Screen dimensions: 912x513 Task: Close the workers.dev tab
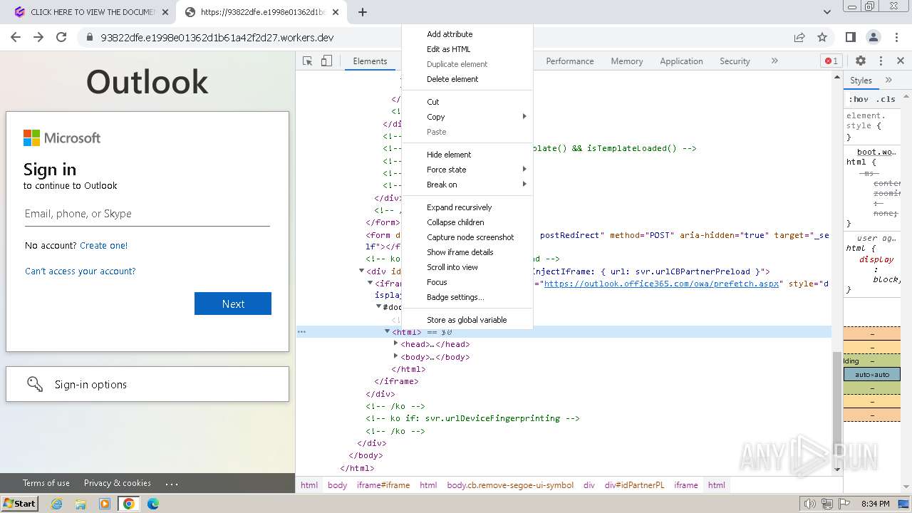(336, 12)
